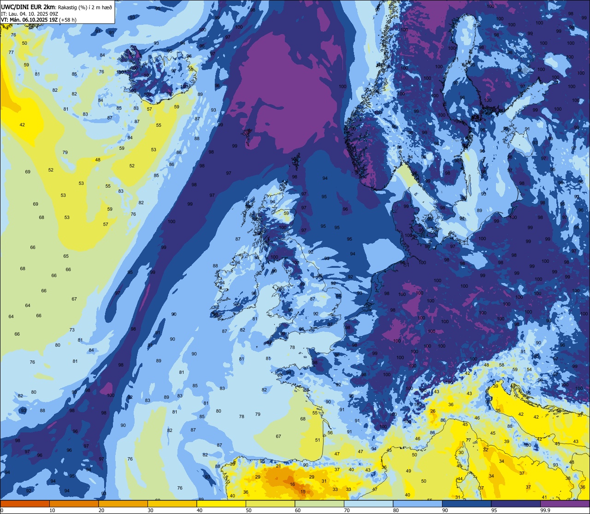590x514 pixels.
Task: Click the legend label "30"
Action: coord(150,510)
